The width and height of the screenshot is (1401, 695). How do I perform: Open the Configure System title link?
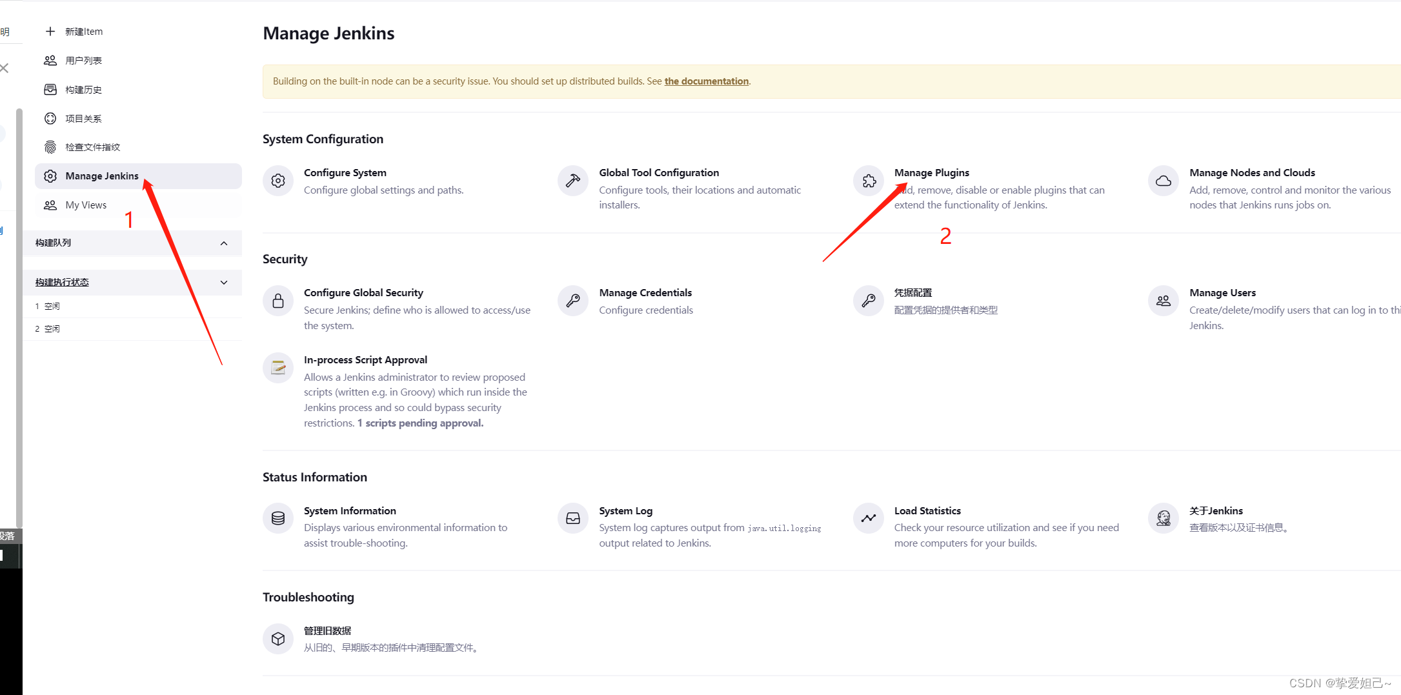click(345, 172)
